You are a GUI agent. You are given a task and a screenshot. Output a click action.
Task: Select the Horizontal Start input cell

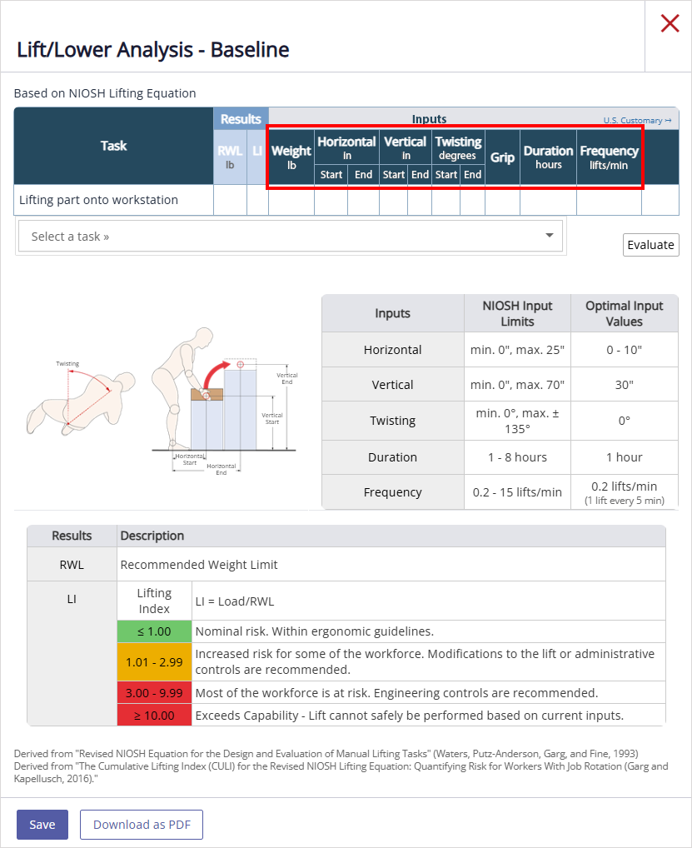pyautogui.click(x=331, y=200)
